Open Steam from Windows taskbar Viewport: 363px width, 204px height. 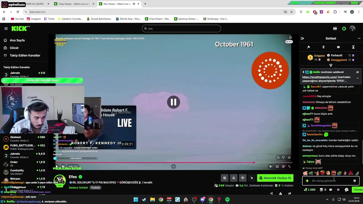pyautogui.click(x=144, y=199)
